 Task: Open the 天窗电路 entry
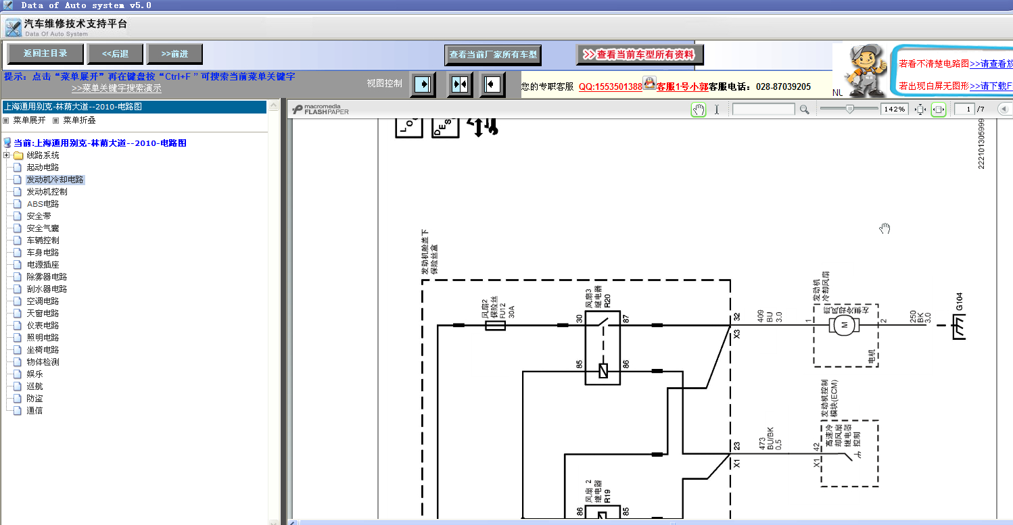click(43, 314)
